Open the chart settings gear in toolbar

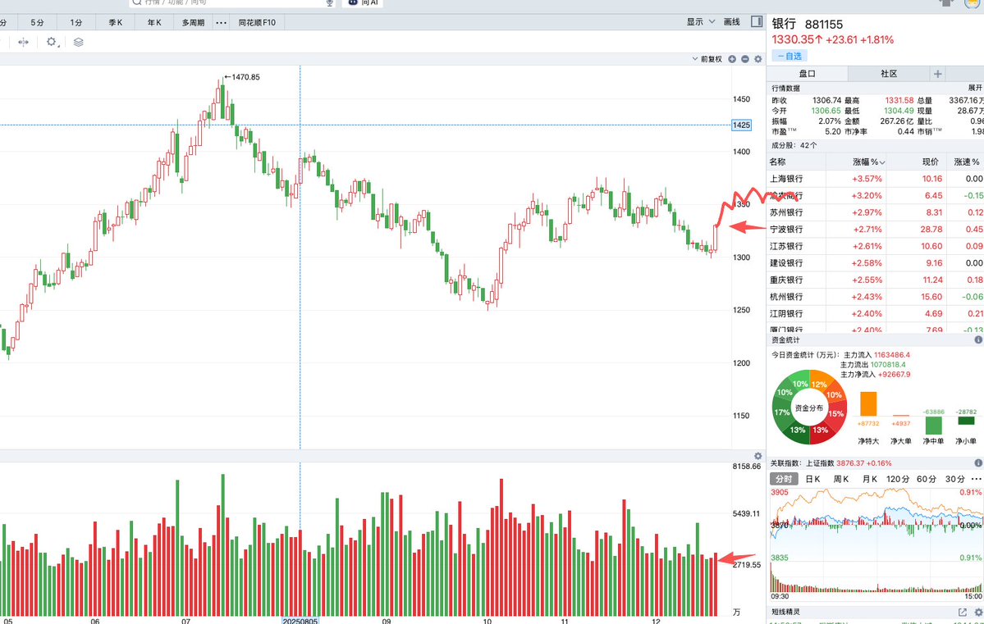[x=52, y=42]
